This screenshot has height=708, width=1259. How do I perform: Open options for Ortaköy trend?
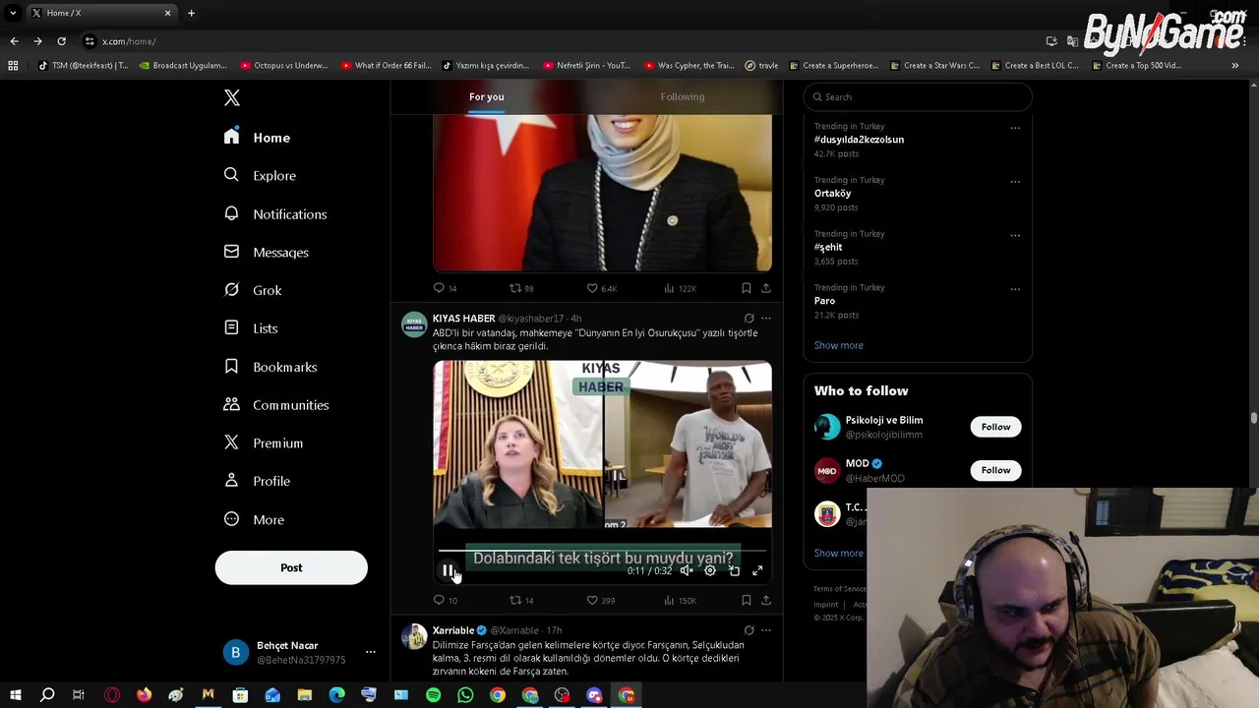click(1015, 182)
